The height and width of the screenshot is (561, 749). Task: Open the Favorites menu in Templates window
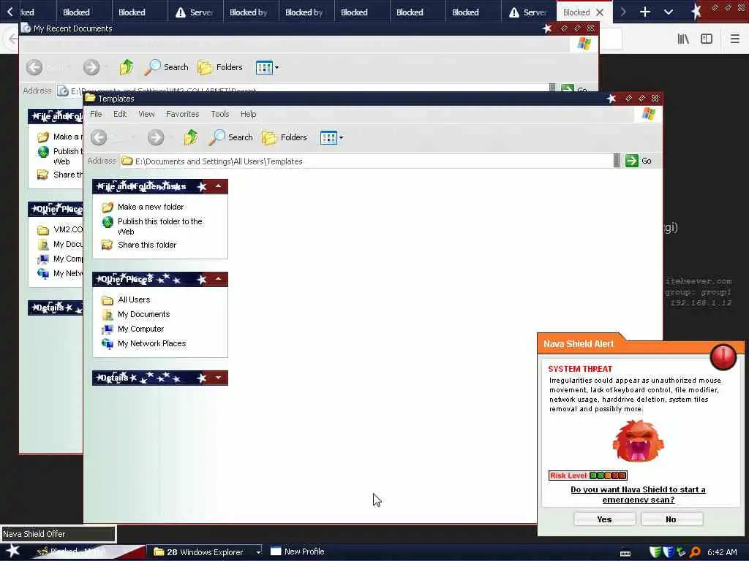point(182,114)
